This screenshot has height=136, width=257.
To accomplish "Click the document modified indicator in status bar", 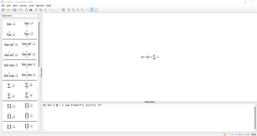I will tap(225, 134).
